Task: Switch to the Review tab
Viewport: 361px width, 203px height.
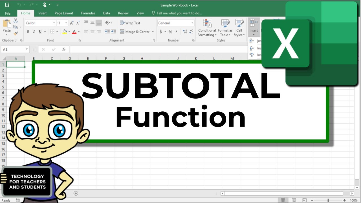Action: click(x=123, y=13)
